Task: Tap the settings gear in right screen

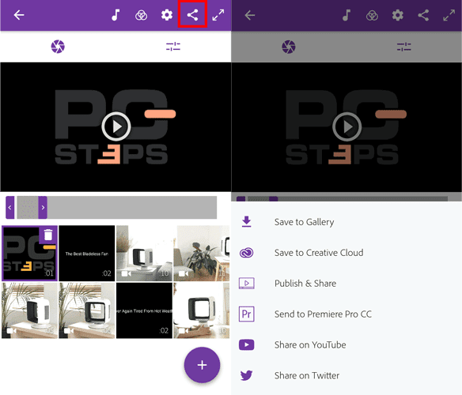Action: [398, 15]
